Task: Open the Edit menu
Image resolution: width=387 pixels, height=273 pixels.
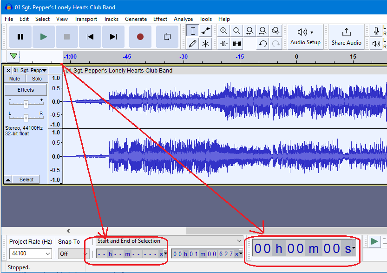Action: pyautogui.click(x=24, y=19)
